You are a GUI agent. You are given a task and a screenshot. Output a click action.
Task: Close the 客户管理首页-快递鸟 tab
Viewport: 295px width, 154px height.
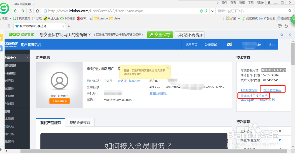click(63, 26)
